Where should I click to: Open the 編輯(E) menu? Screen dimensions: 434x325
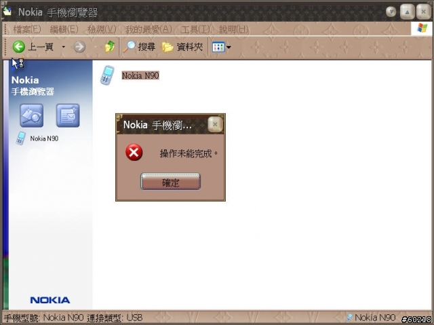point(64,29)
